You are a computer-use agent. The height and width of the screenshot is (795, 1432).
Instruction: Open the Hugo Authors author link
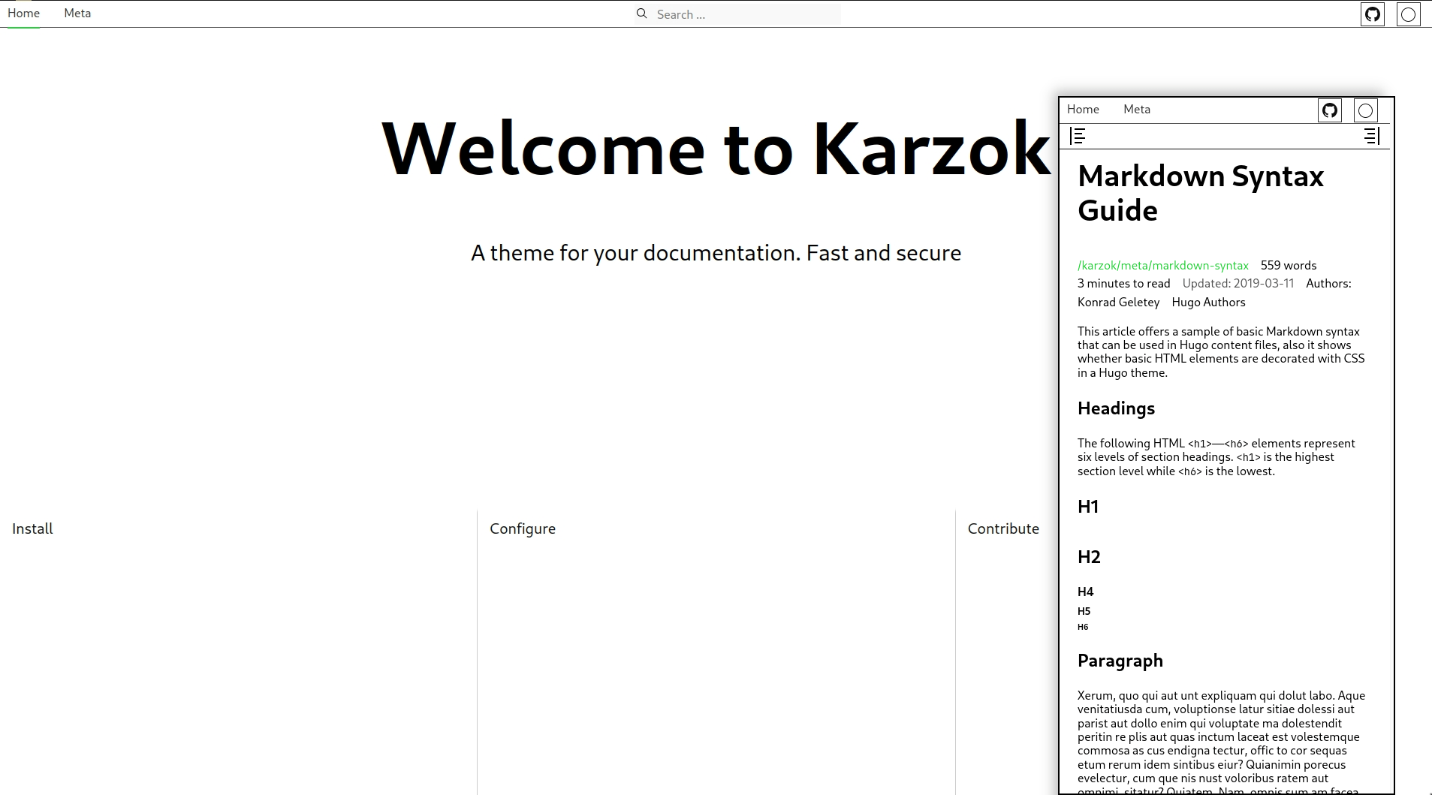pyautogui.click(x=1208, y=302)
